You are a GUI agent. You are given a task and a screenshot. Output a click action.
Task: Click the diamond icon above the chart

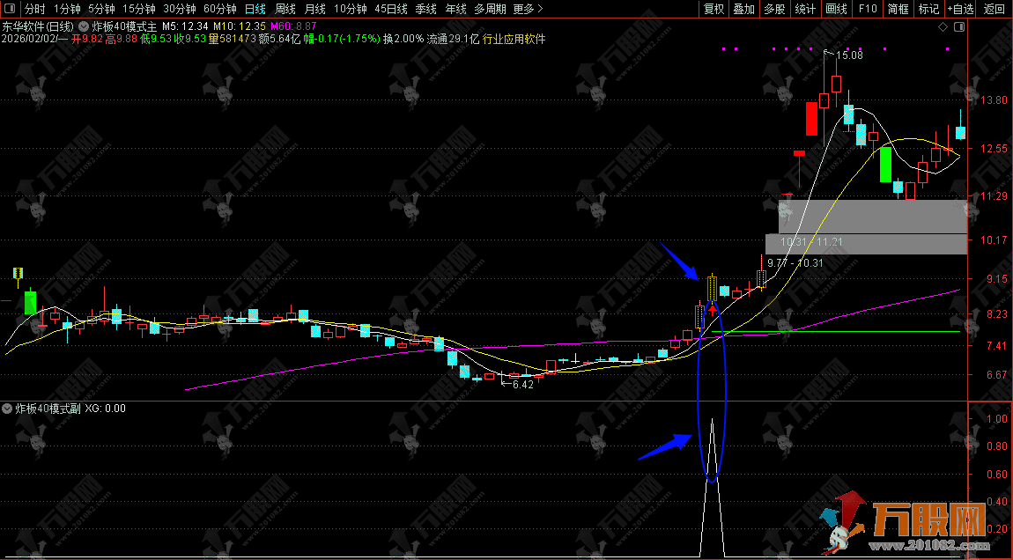943,26
